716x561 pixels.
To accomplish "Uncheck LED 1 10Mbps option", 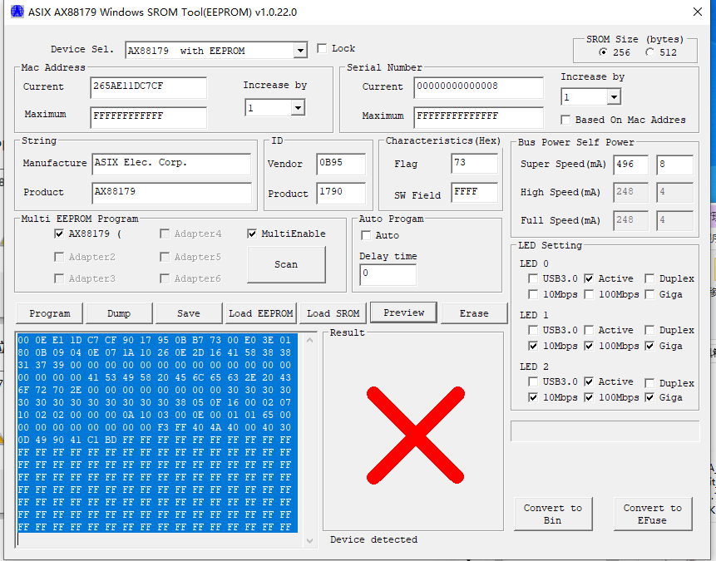I will pos(533,346).
